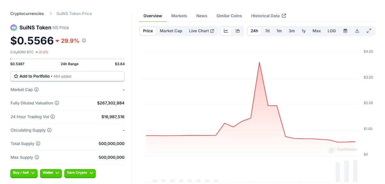The height and width of the screenshot is (184, 385).
Task: Show Fully Diluted Valuation info icon
Action: (x=57, y=103)
